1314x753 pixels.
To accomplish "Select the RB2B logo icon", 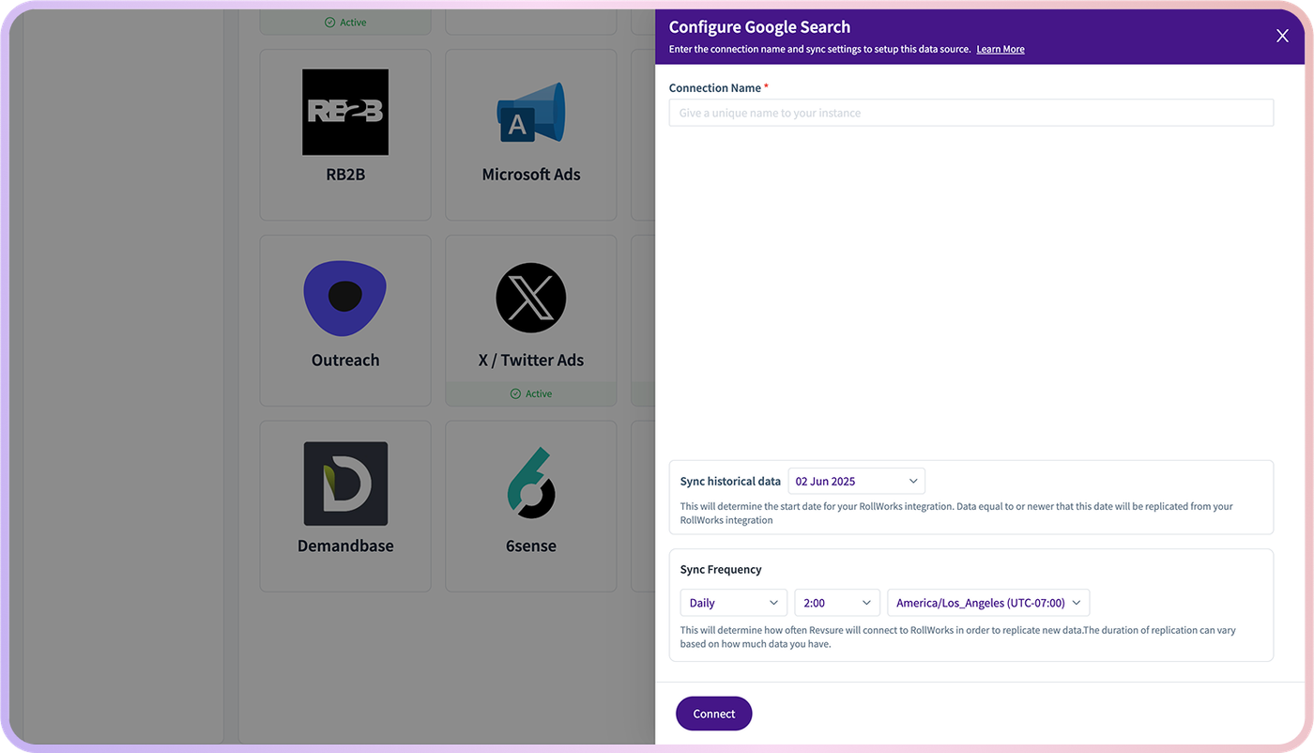I will tap(345, 112).
